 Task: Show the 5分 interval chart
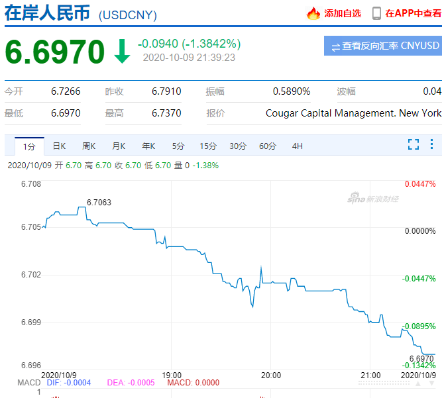point(178,146)
